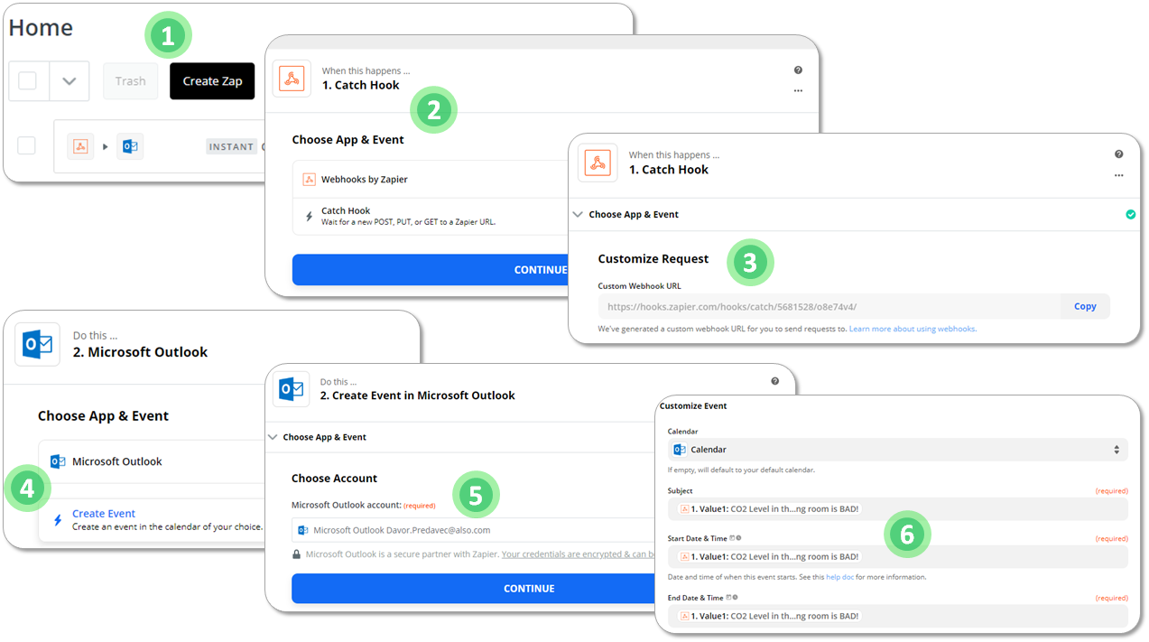This screenshot has height=642, width=1149.
Task: Click the webhook icon in Customize Request panel header
Action: pos(598,163)
